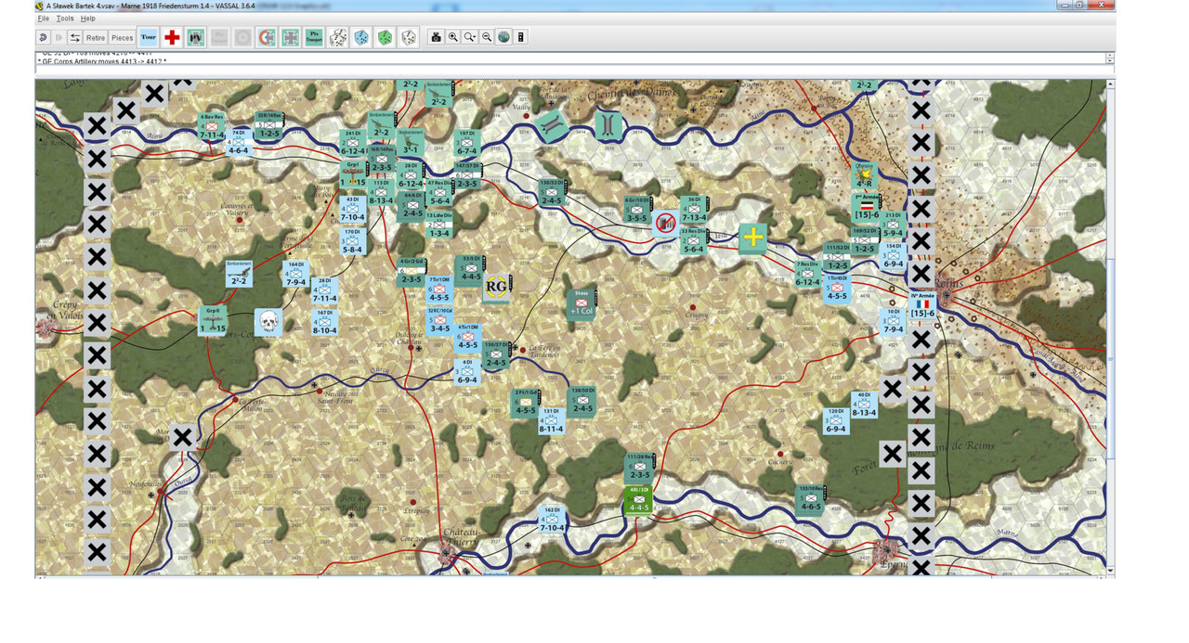
Task: Select the 130/33 DI 2-4-5 counter
Action: 551,192
